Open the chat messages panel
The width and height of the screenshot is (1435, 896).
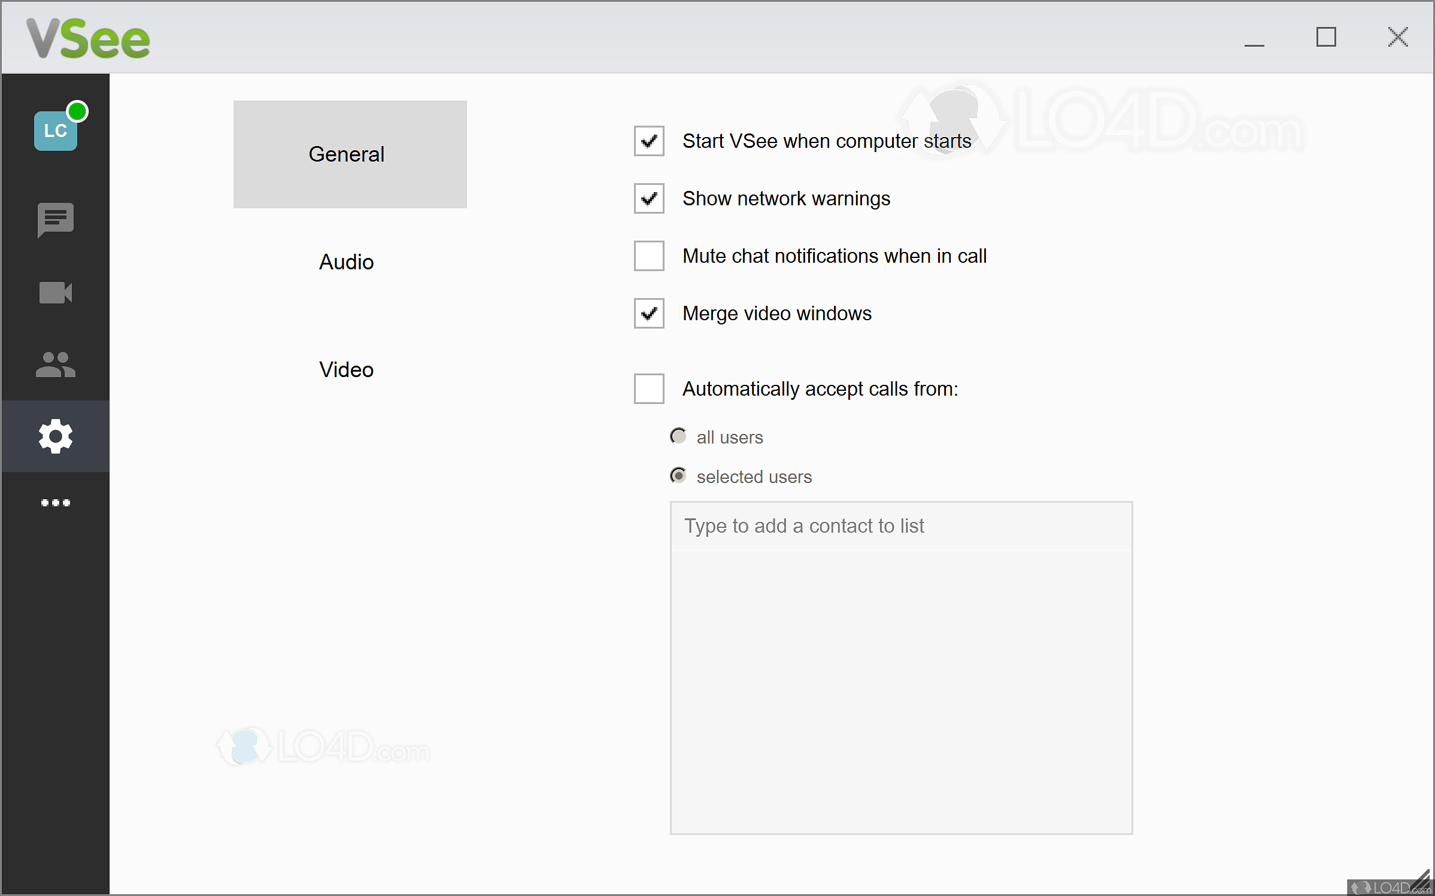(x=55, y=220)
